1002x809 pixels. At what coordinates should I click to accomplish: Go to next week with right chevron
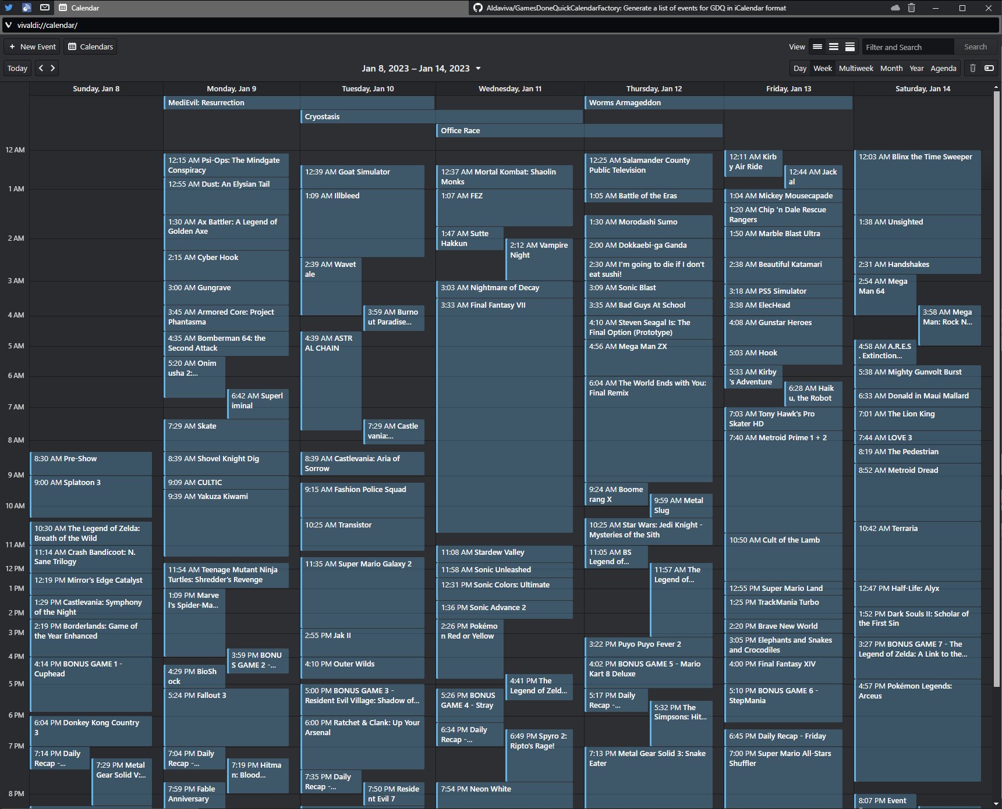(x=53, y=68)
